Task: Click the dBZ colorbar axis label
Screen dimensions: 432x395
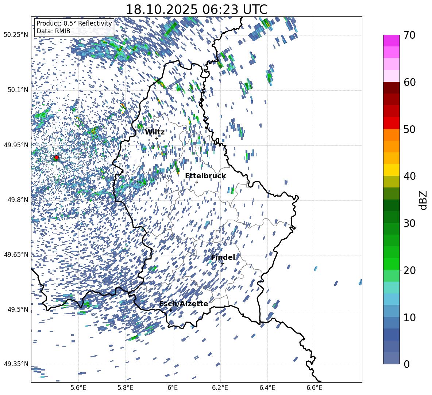Action: point(423,200)
